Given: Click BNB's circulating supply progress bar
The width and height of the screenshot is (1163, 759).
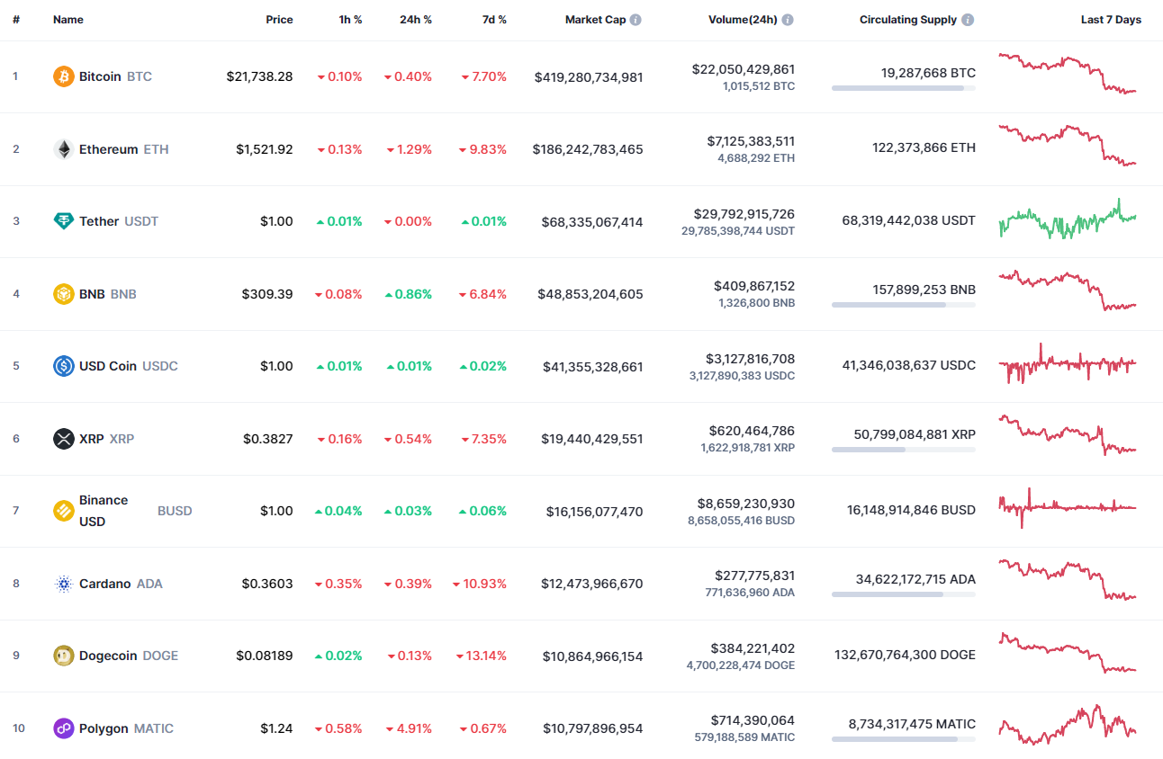Looking at the screenshot, I should [903, 305].
